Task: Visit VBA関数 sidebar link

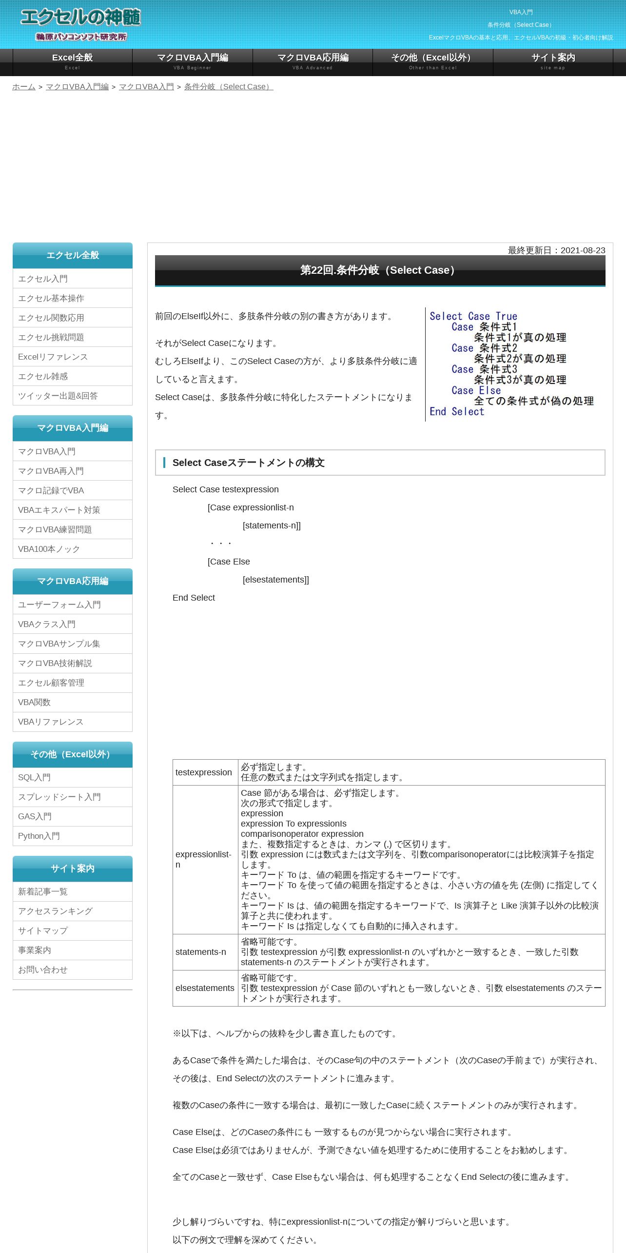Action: pos(72,702)
